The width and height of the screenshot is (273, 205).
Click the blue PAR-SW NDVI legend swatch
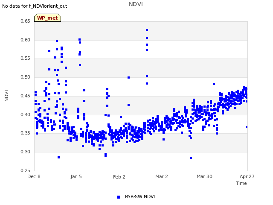(119, 197)
